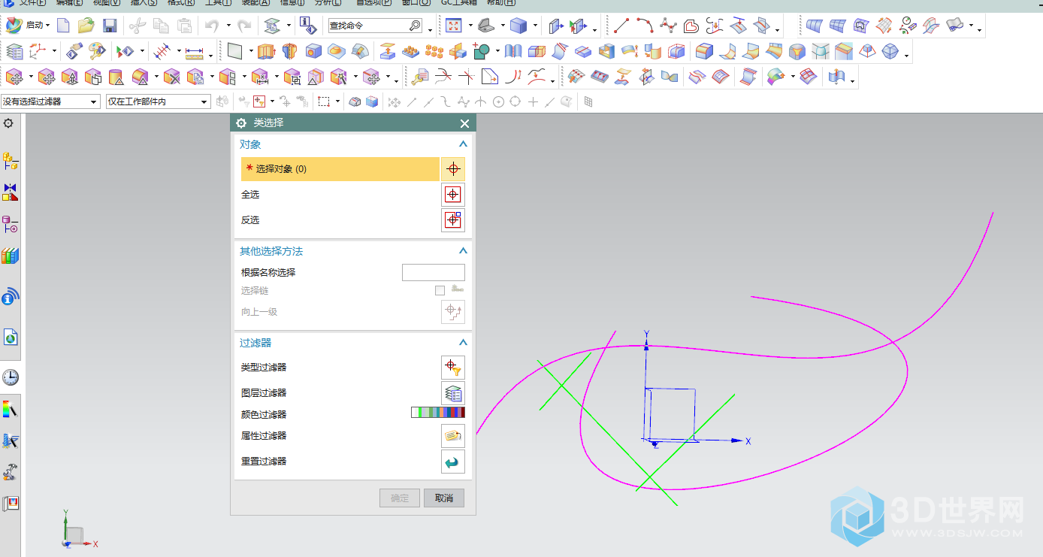Click the resource bar settings gear icon
This screenshot has height=557, width=1043.
point(8,123)
